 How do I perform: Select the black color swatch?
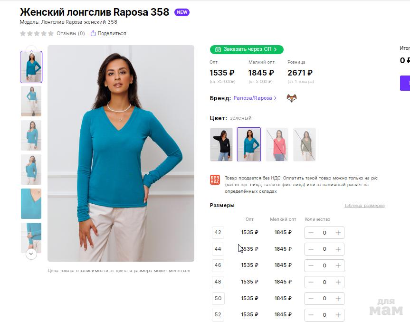pos(221,144)
